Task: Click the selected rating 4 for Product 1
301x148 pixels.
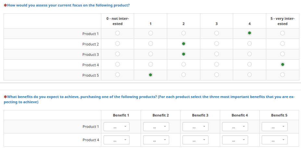Action: 249,33
